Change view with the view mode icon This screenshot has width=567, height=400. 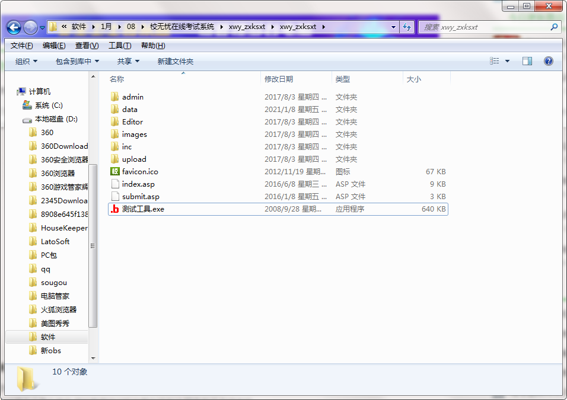494,61
